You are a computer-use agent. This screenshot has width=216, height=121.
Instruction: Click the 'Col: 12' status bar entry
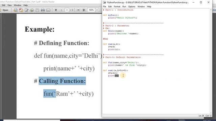pyautogui.click(x=209, y=116)
